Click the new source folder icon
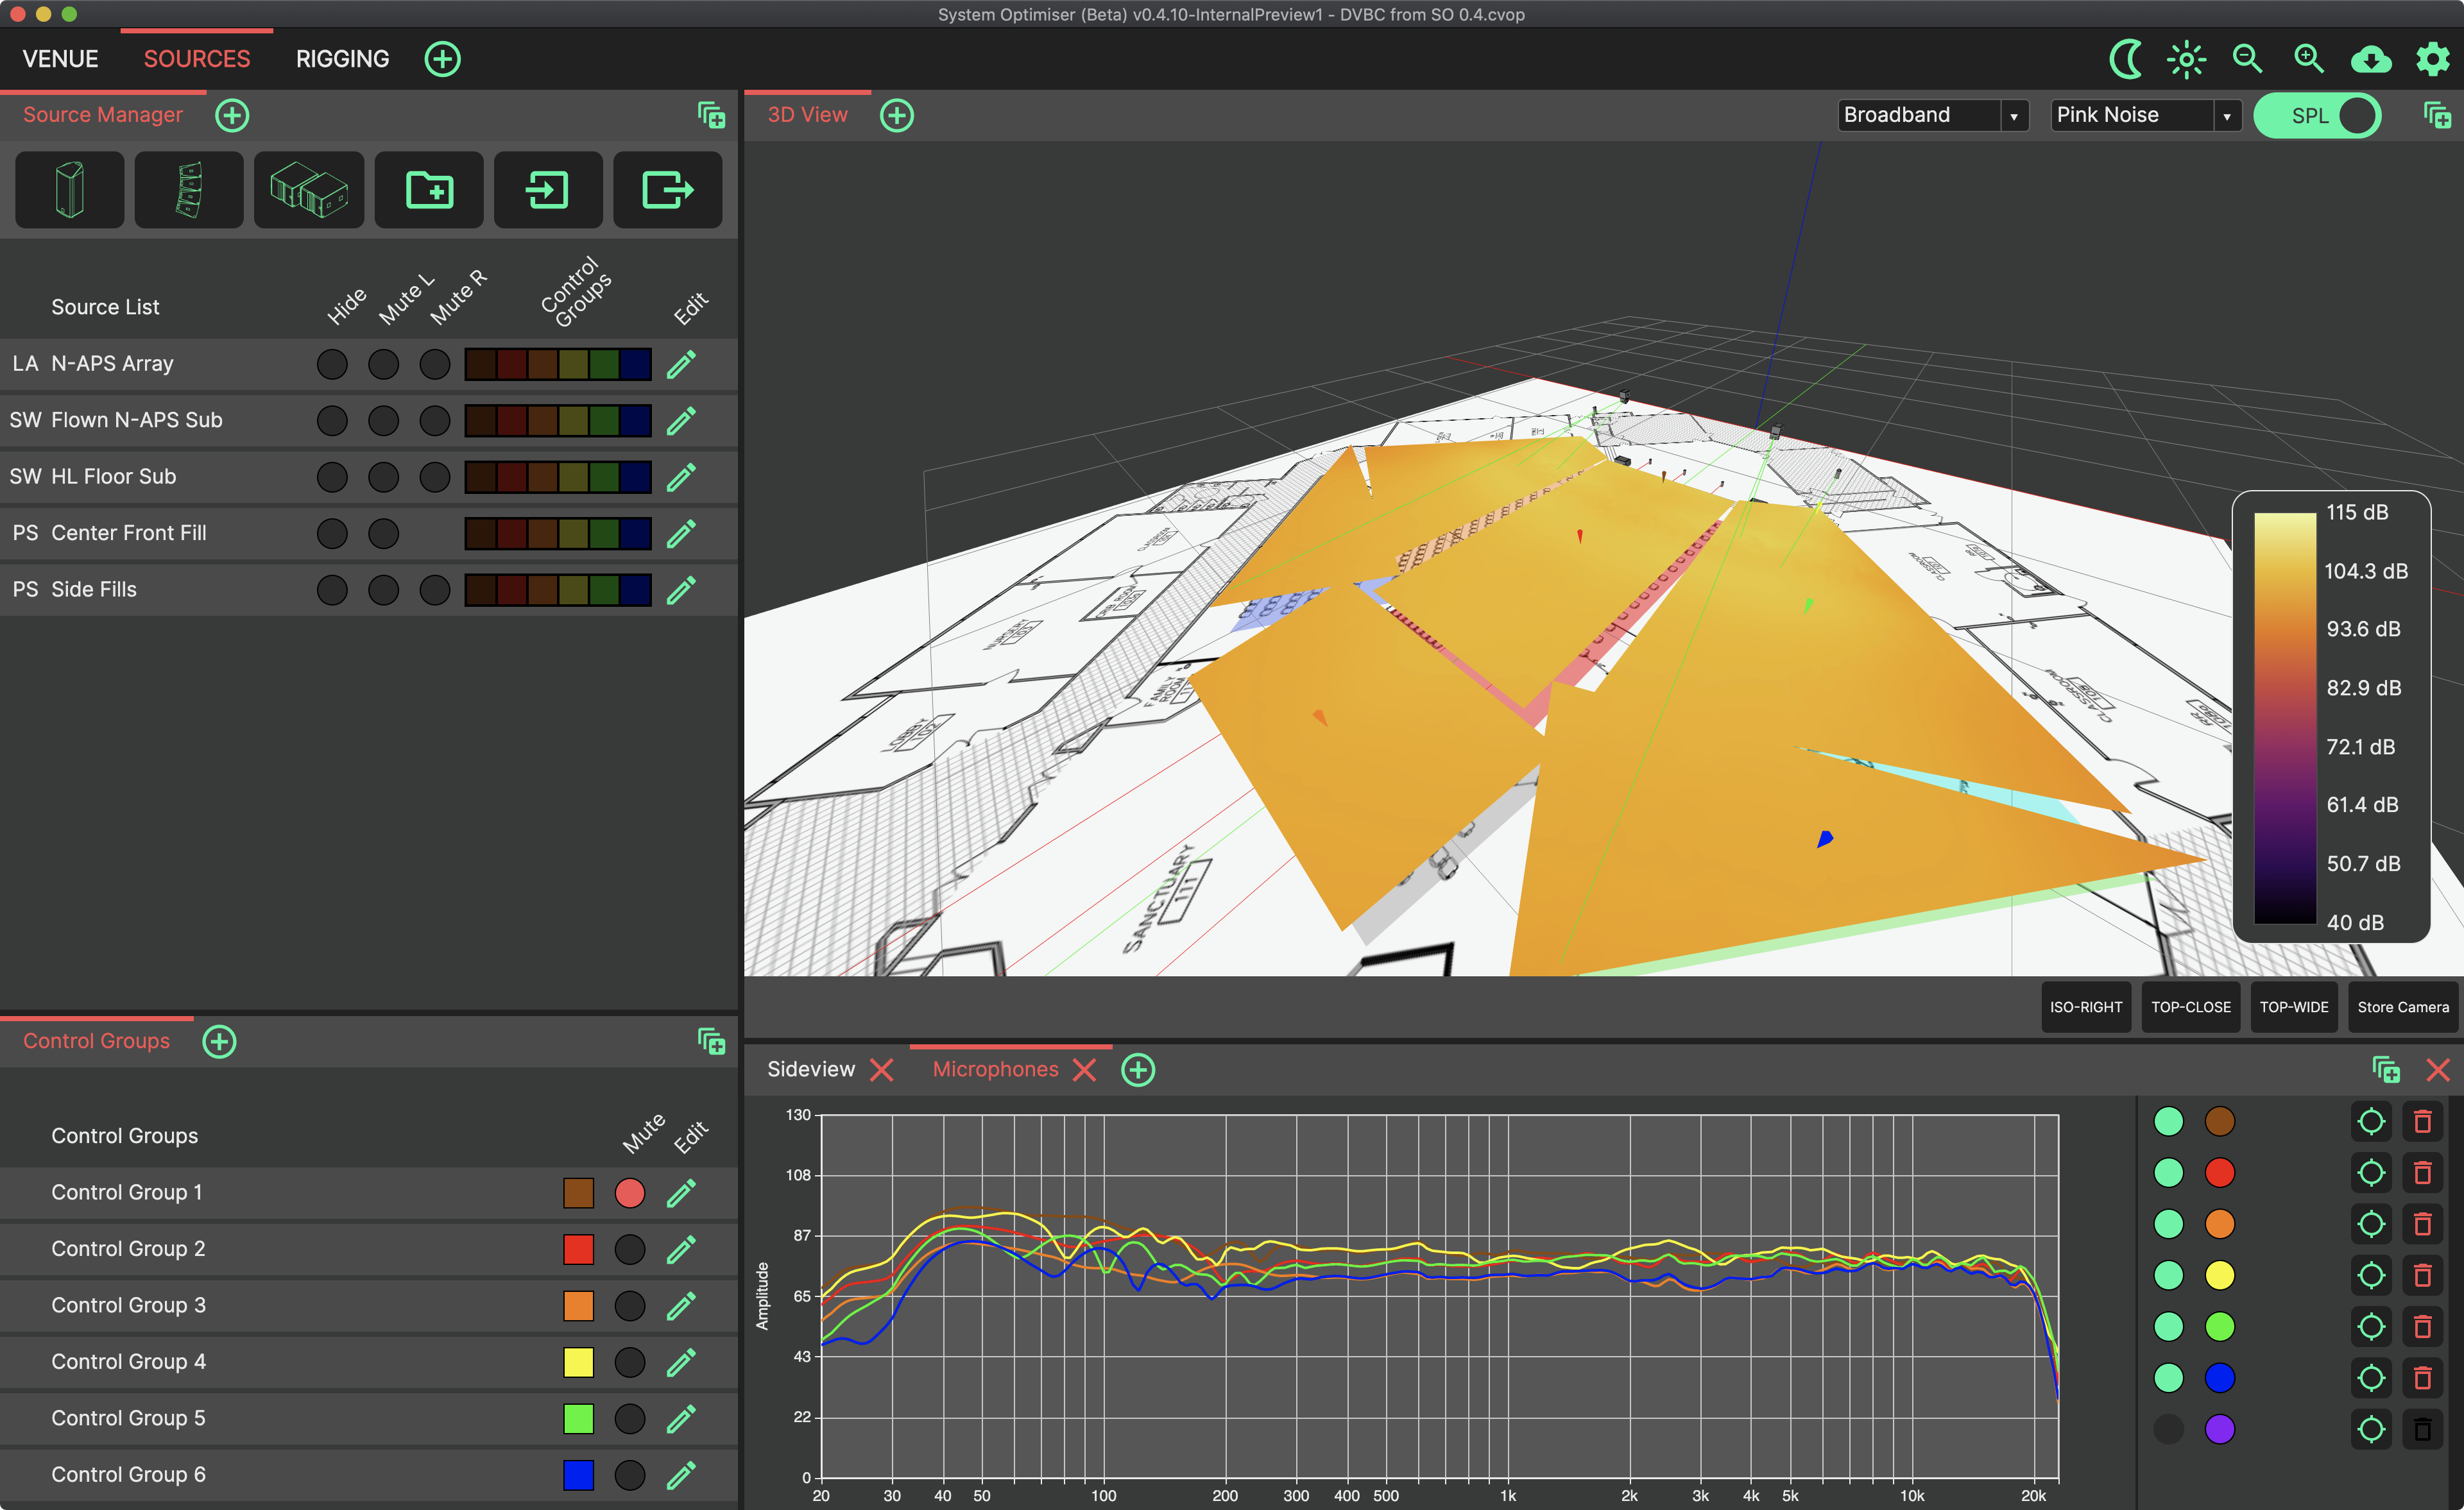Image resolution: width=2464 pixels, height=1510 pixels. (x=429, y=190)
